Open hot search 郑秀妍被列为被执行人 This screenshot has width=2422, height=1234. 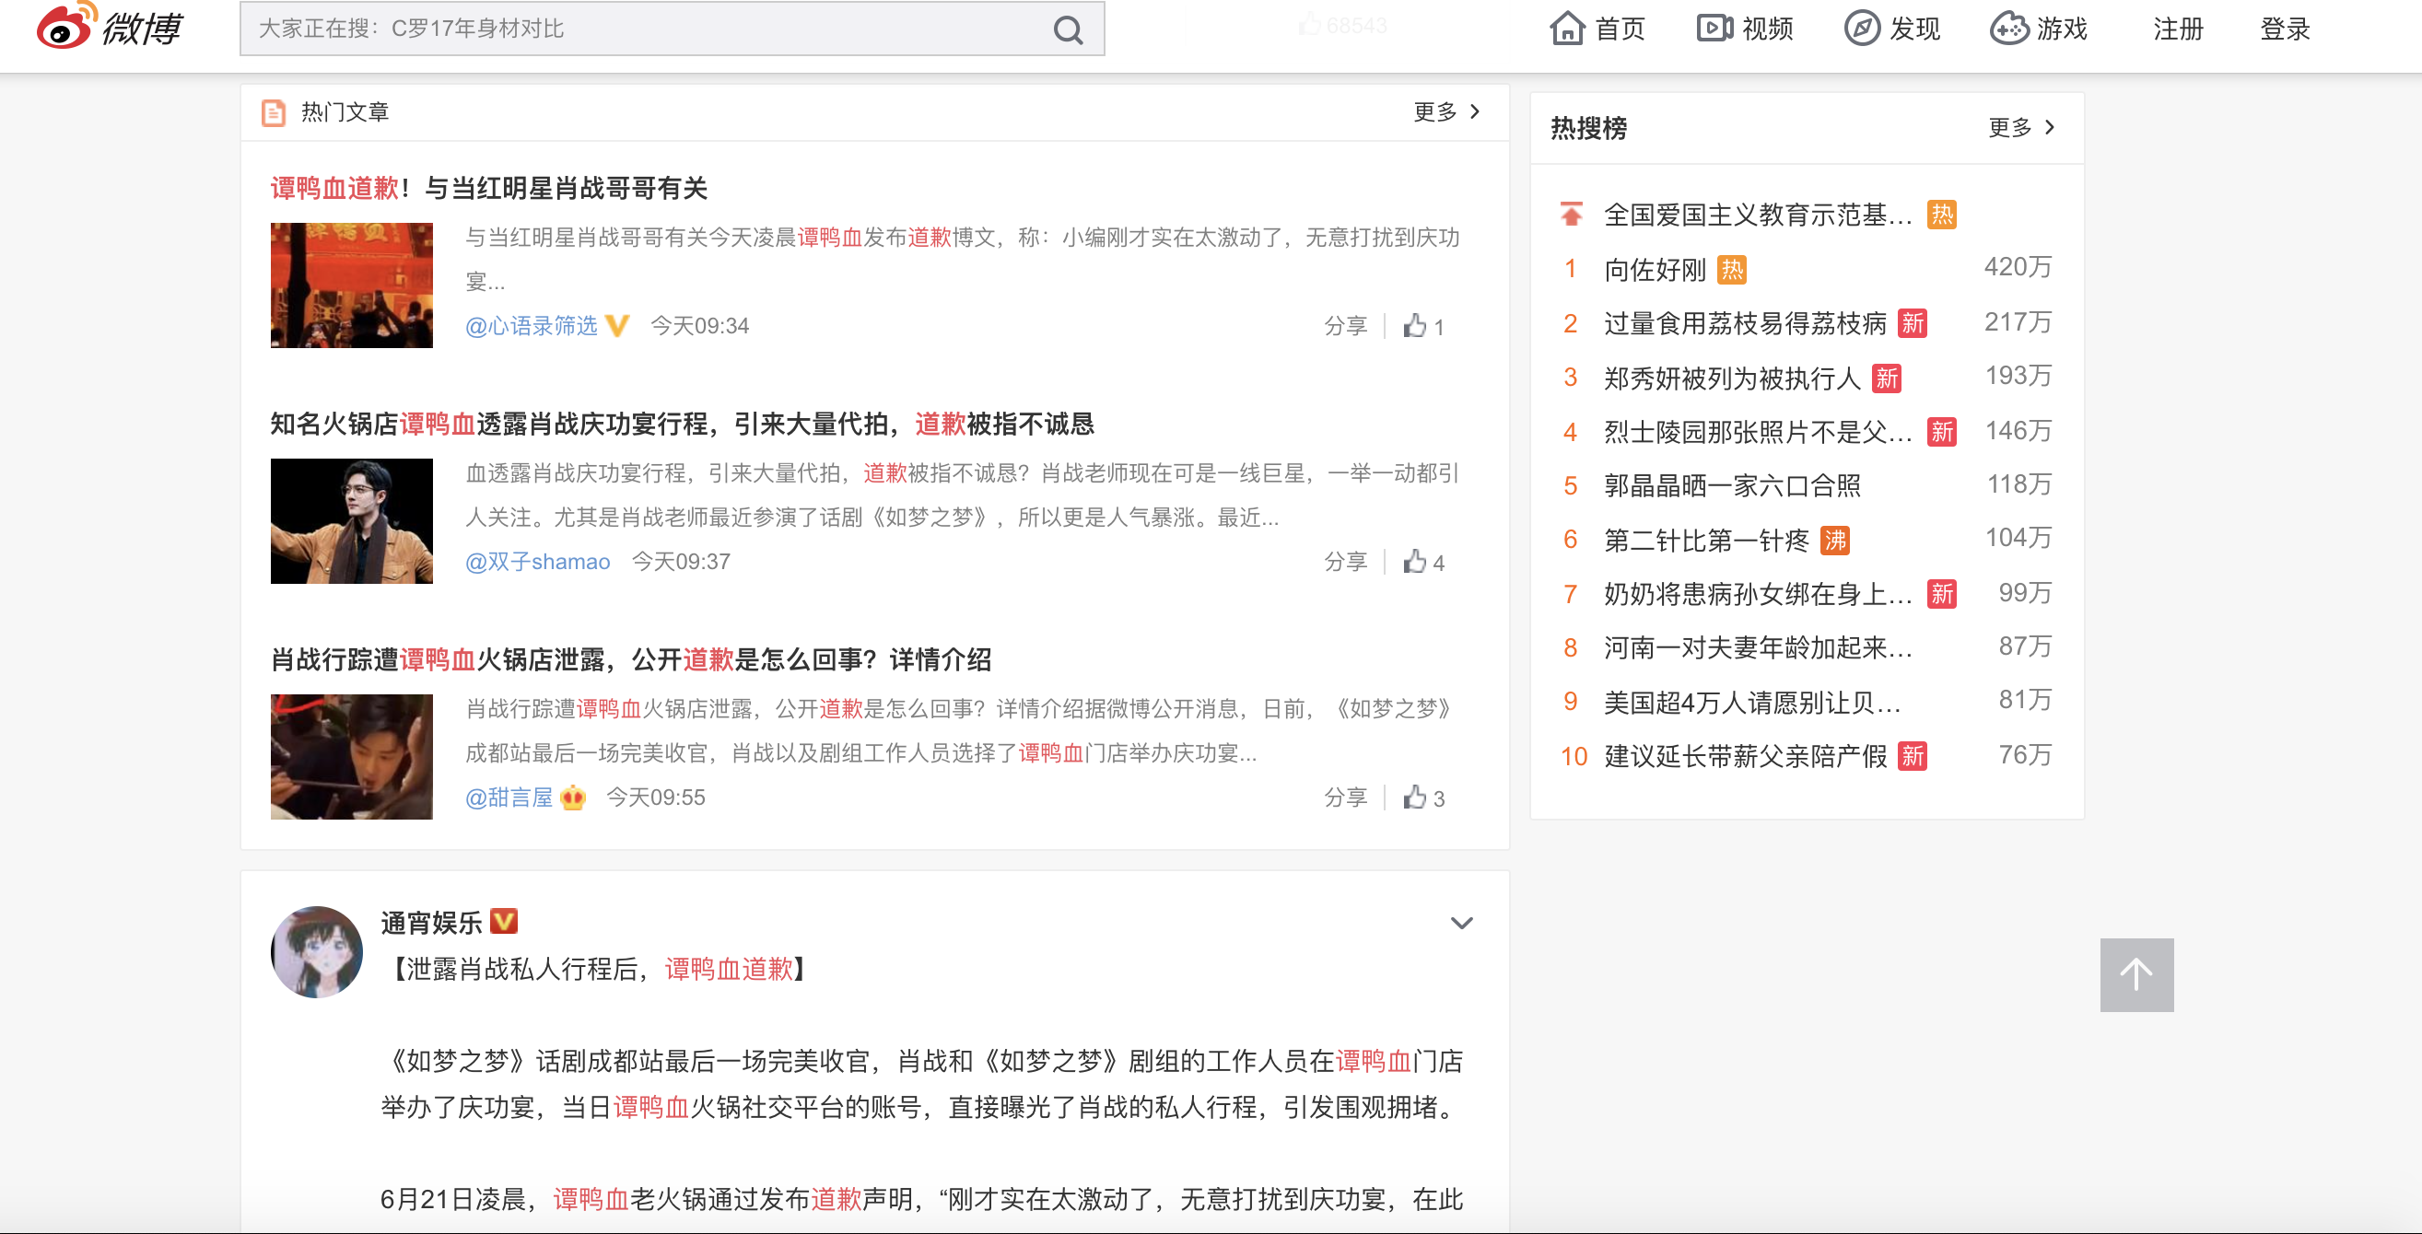pos(1732,378)
